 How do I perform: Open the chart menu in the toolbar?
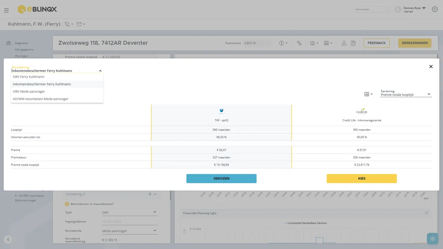click(328, 43)
